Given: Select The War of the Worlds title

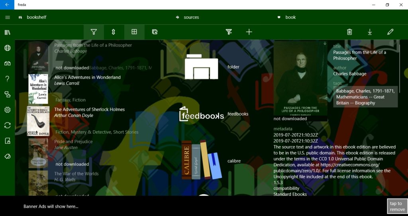Looking at the screenshot, I should 76,174.
